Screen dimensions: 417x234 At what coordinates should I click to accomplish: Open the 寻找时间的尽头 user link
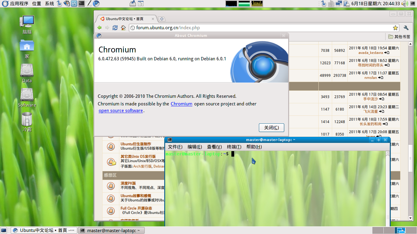point(370,65)
